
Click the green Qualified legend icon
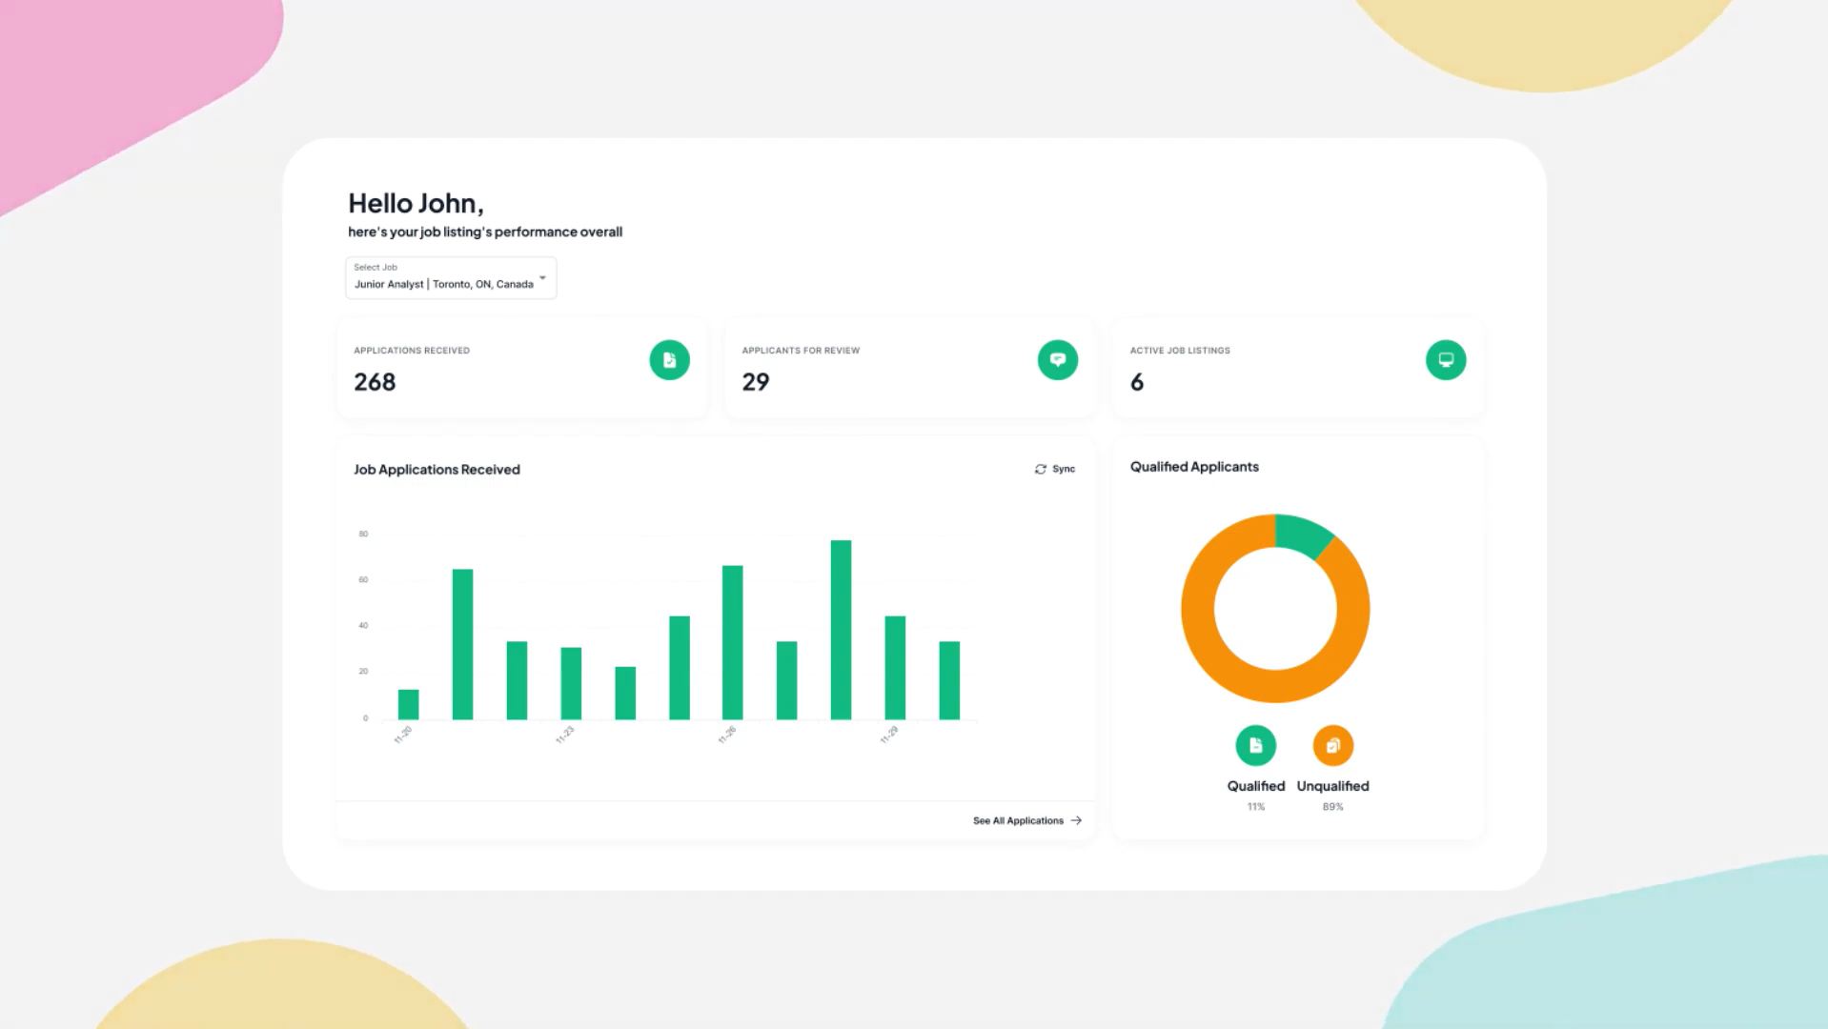coord(1255,745)
